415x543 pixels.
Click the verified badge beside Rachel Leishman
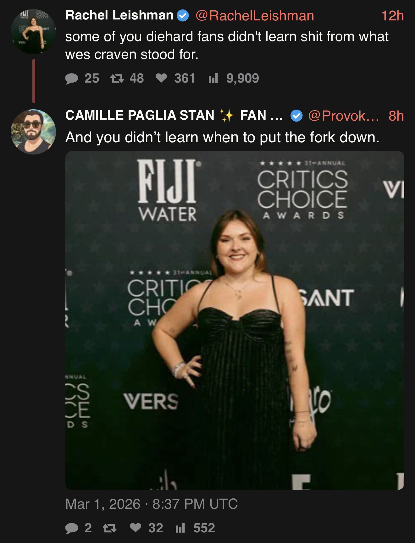[x=183, y=16]
